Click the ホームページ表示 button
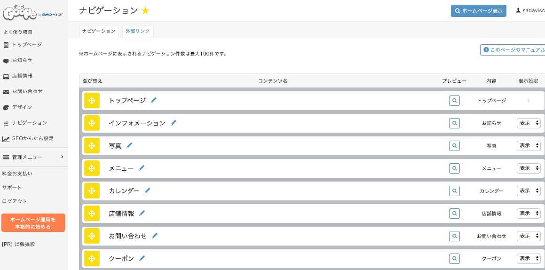 tap(479, 11)
